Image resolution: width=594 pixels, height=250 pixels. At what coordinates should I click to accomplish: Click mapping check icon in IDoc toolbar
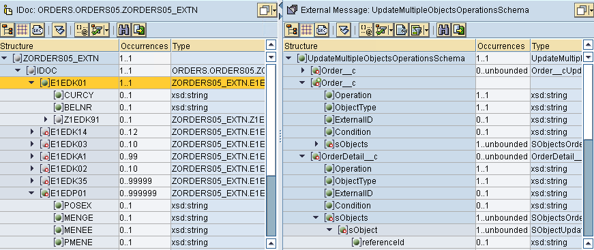(x=97, y=30)
